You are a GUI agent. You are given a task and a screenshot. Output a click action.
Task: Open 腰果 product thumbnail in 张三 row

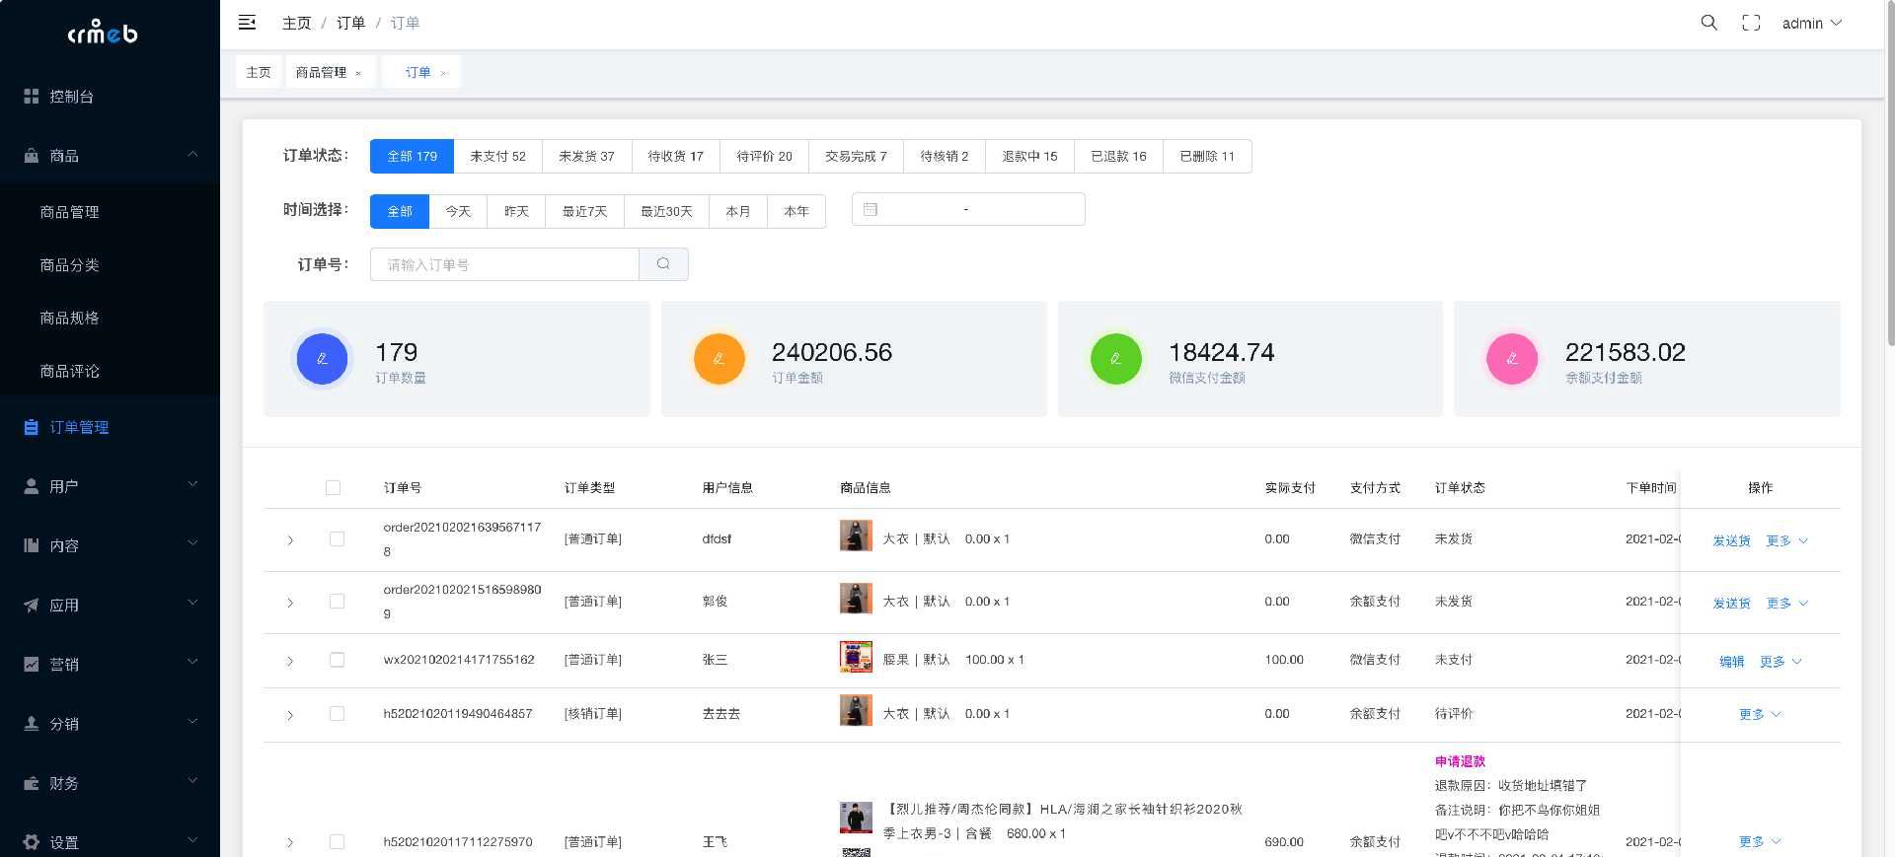[856, 657]
